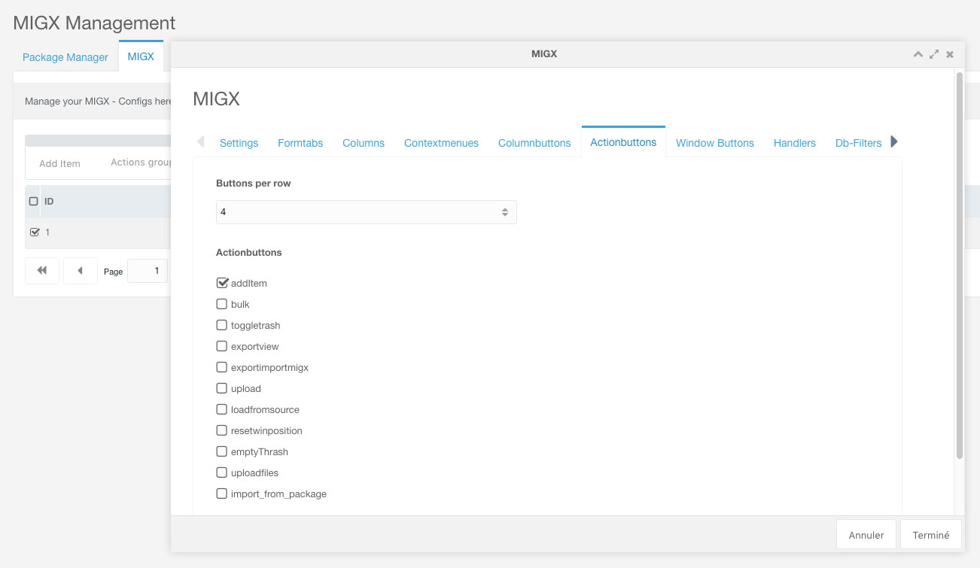Image resolution: width=980 pixels, height=568 pixels.
Task: Click Add Item in the background grid
Action: [59, 163]
